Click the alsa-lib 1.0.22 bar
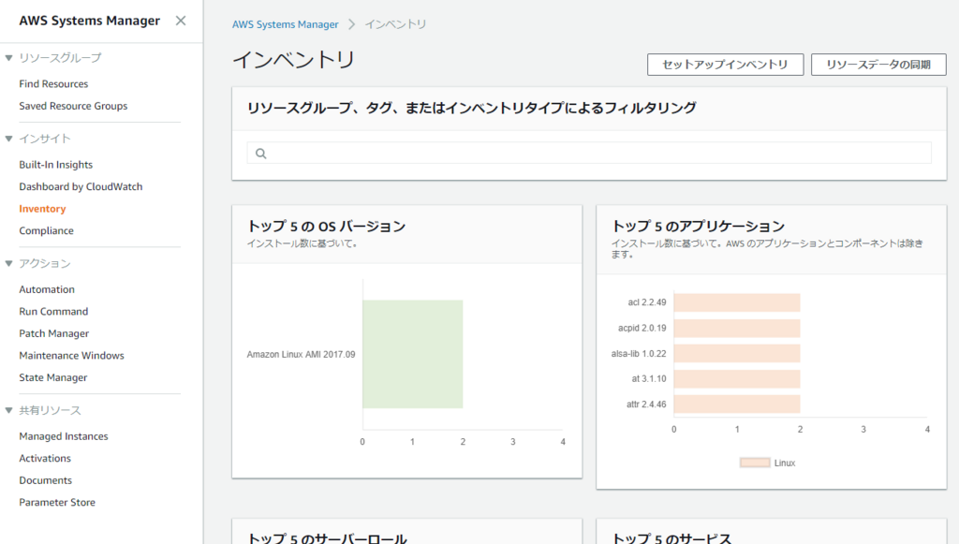 (x=737, y=353)
